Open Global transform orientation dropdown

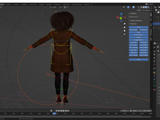pyautogui.click(x=54, y=7)
